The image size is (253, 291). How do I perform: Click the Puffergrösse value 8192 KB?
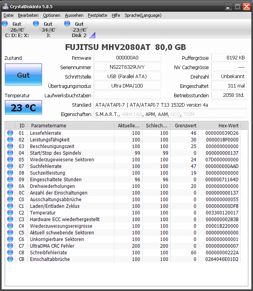[229, 58]
